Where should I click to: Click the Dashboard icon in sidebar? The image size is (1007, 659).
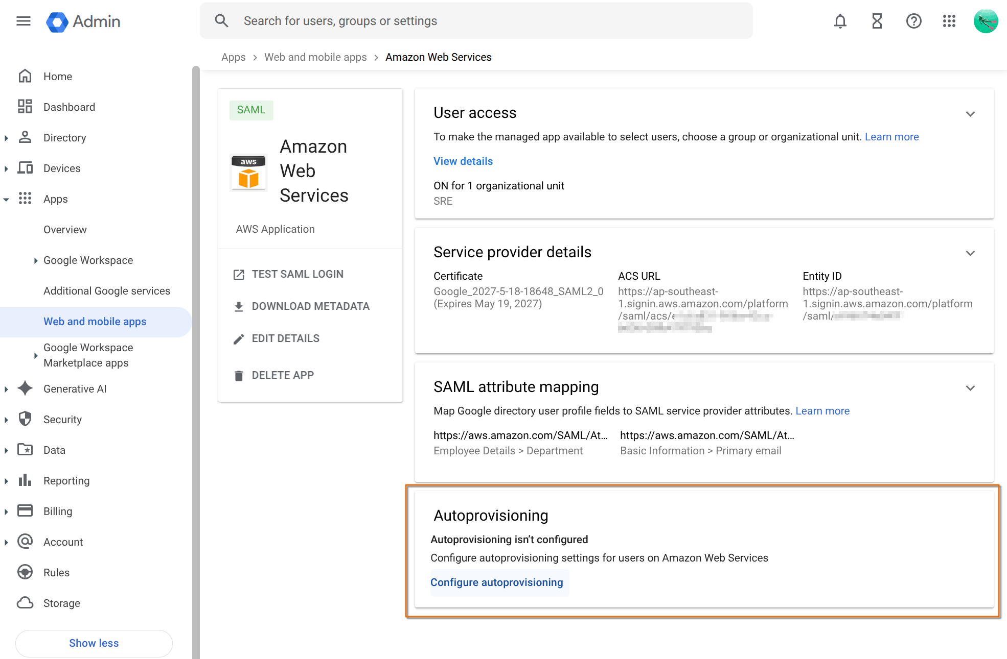[25, 107]
